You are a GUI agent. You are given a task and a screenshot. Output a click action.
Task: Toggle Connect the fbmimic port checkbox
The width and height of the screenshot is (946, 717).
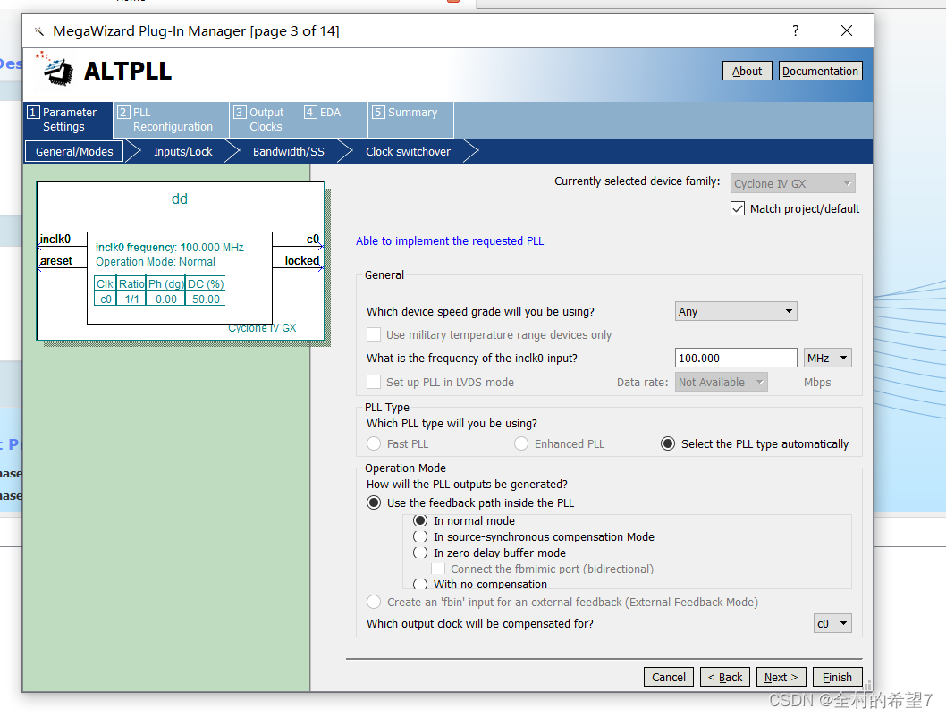[x=438, y=569]
